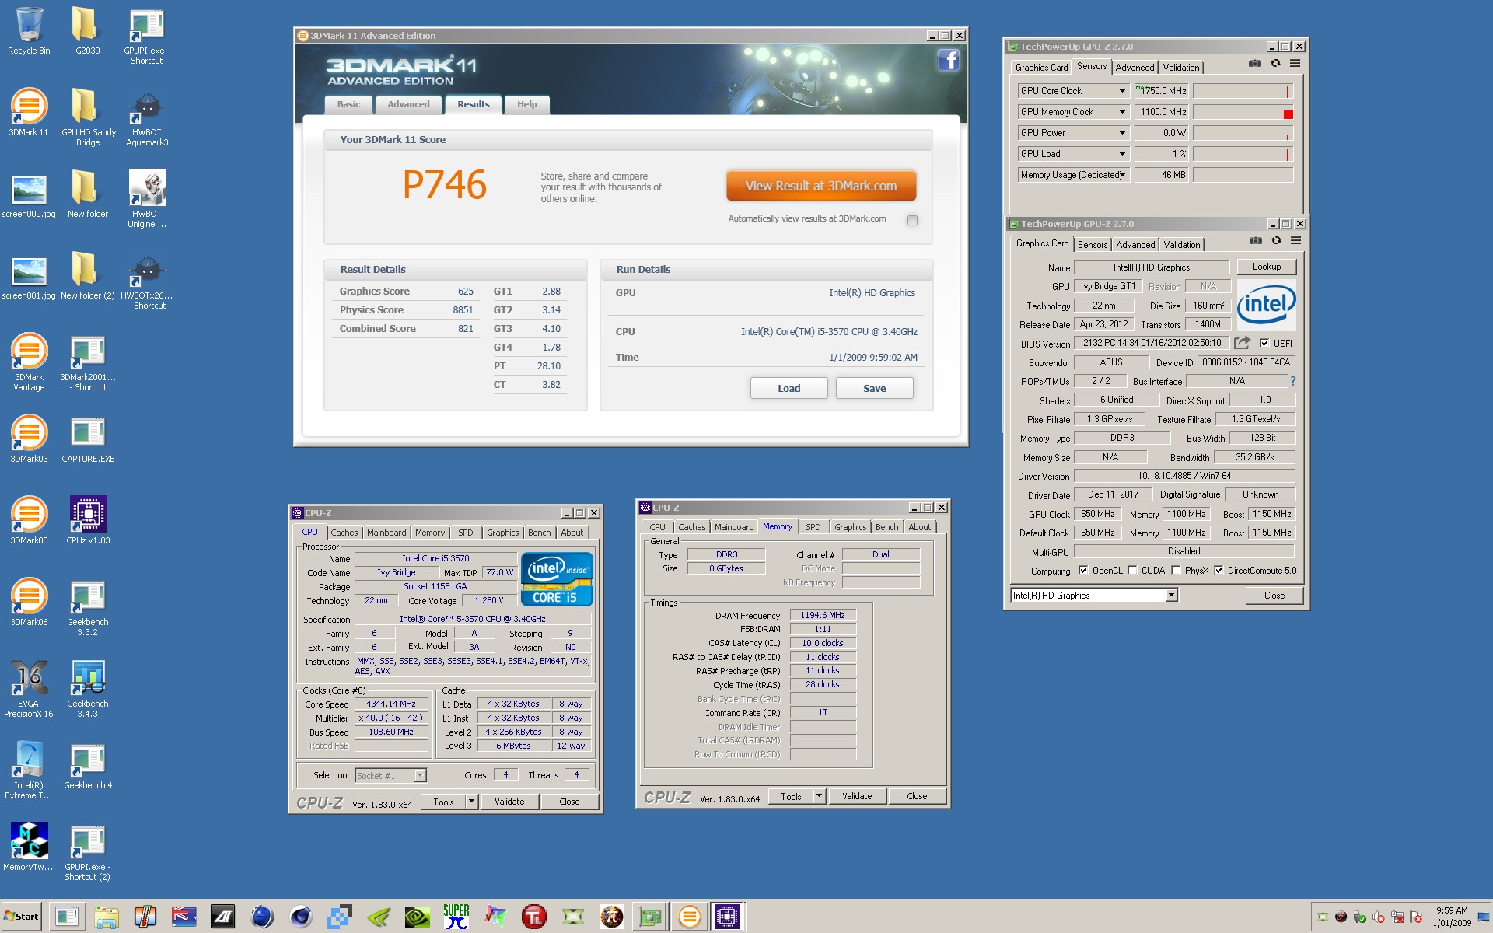
Task: Click the camera icon in GPU-Z Graphics Card window
Action: [x=1255, y=241]
